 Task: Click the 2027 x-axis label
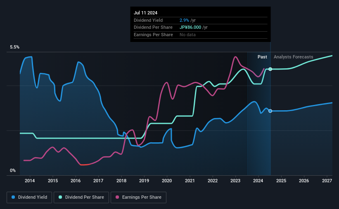pyautogui.click(x=327, y=181)
